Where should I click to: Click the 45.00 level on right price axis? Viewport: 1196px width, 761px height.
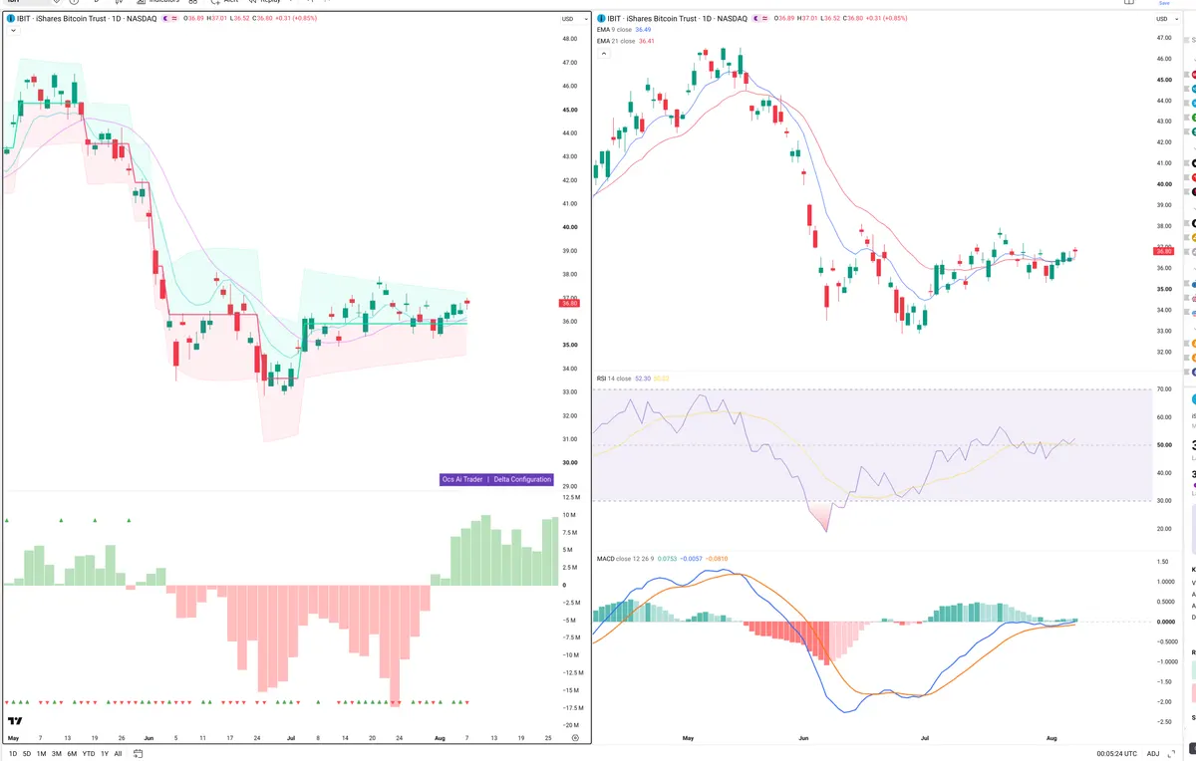[1163, 80]
